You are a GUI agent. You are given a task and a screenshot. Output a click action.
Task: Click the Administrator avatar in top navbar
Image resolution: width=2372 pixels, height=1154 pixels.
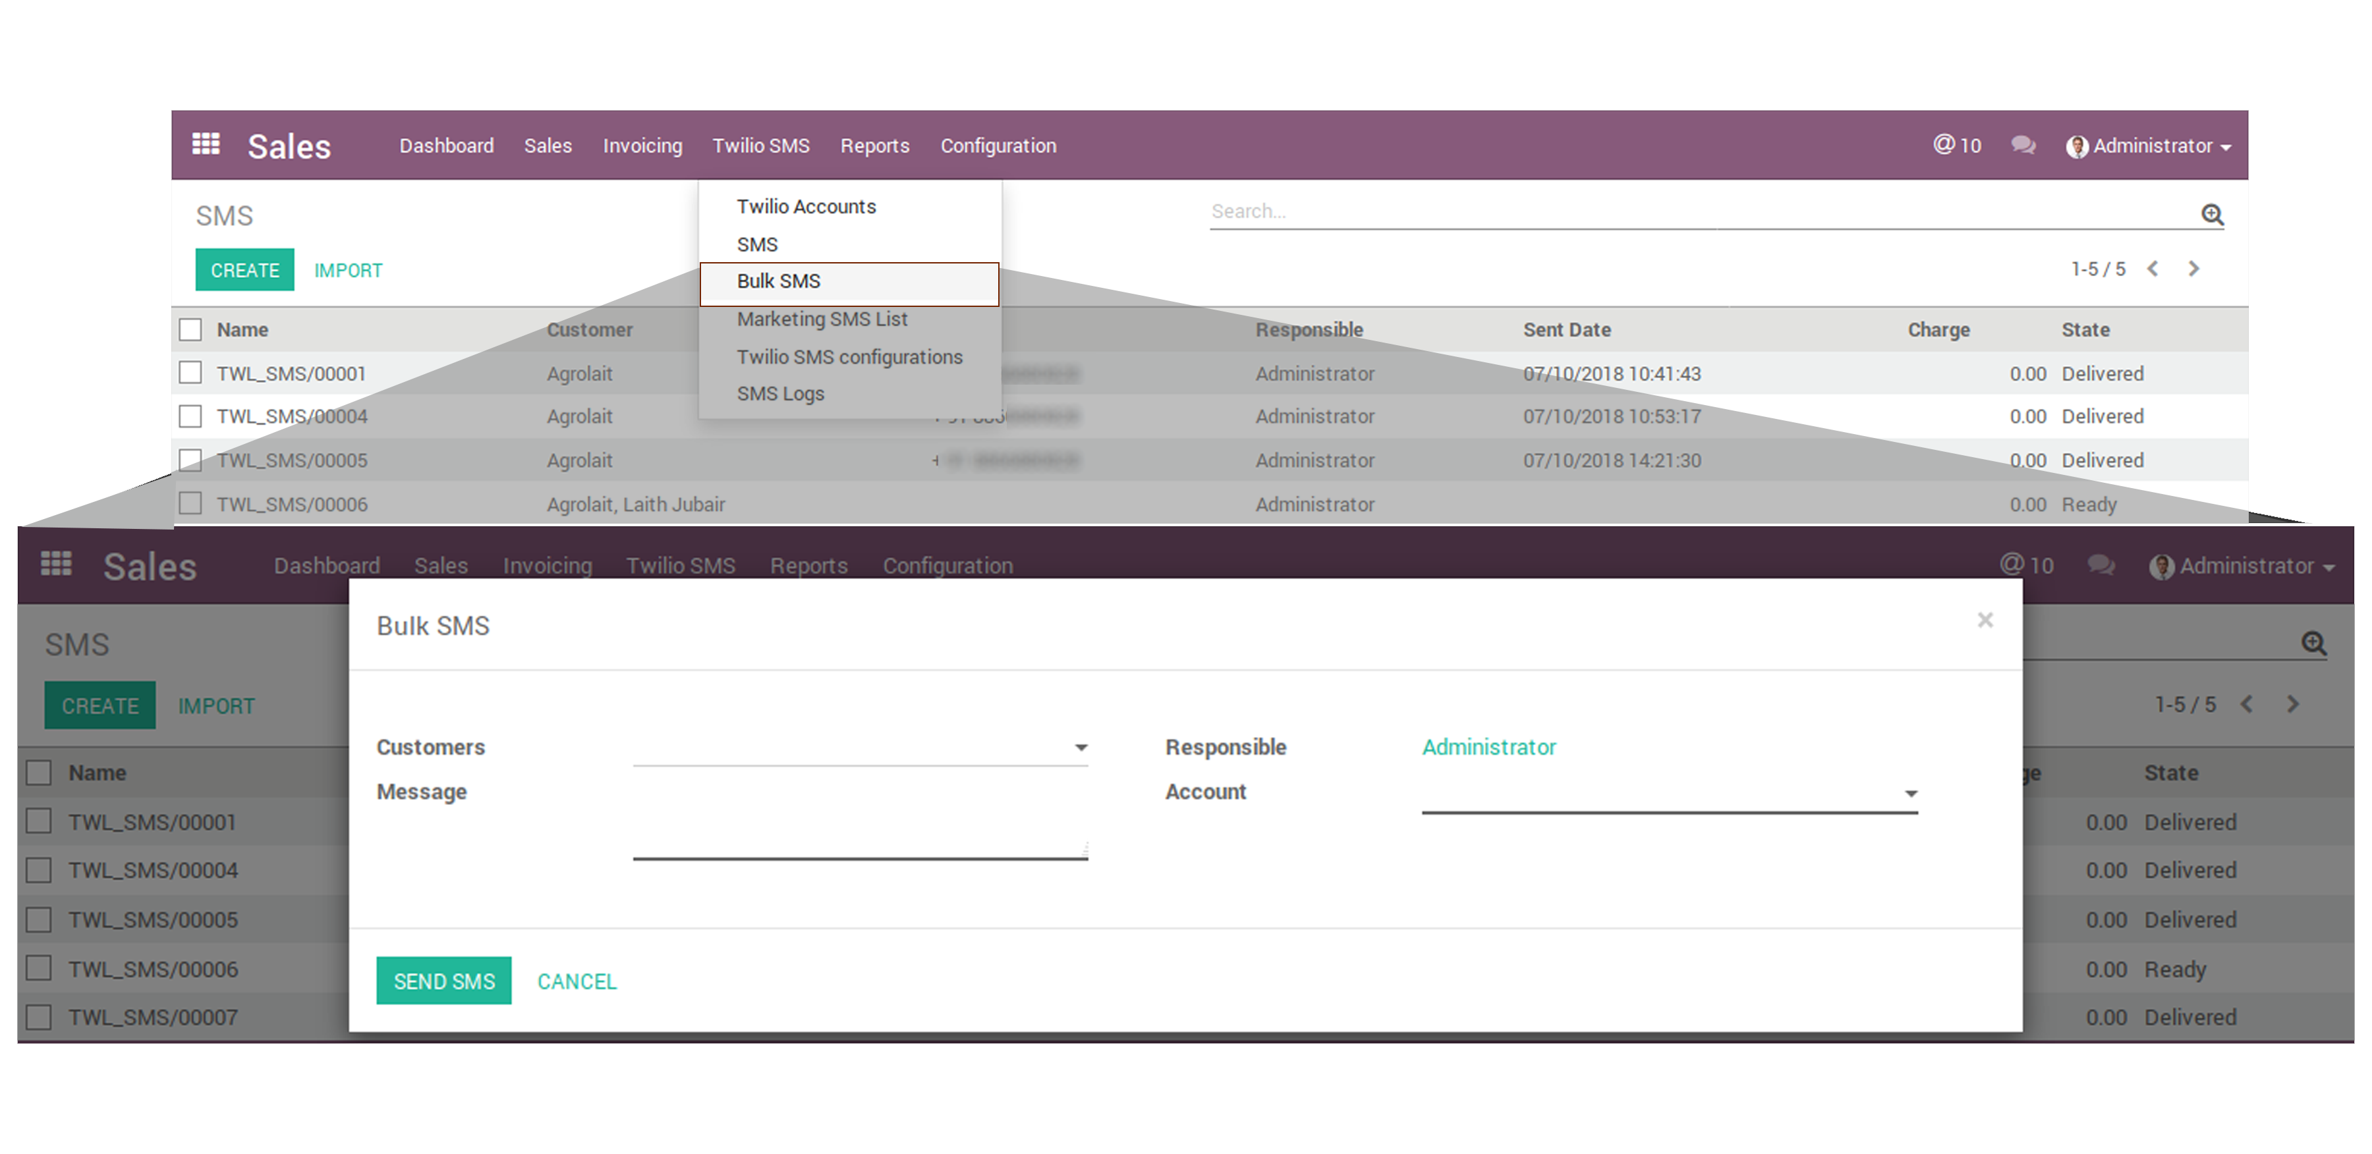[x=2076, y=146]
